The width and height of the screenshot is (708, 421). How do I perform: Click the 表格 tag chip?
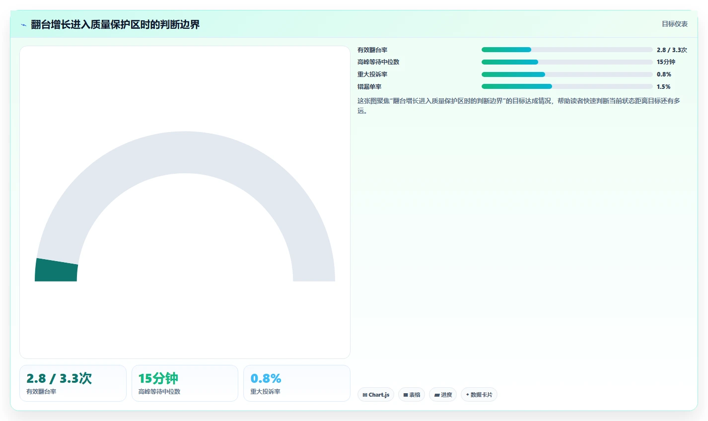pos(412,395)
